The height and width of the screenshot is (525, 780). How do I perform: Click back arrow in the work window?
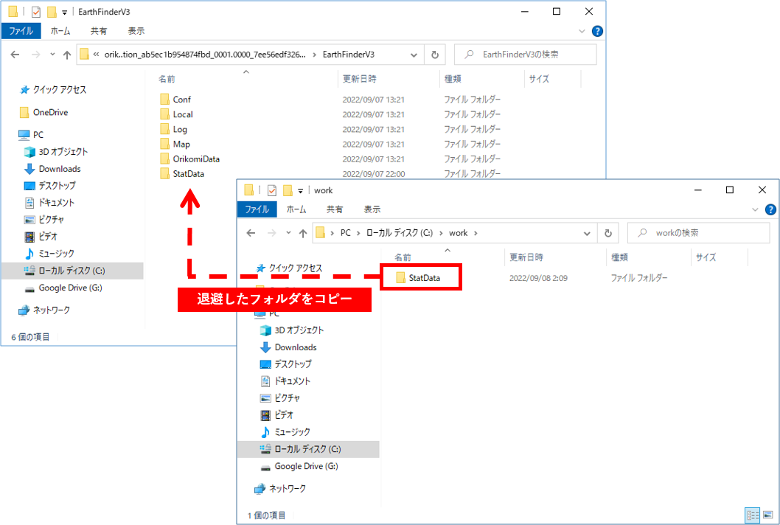coord(251,233)
